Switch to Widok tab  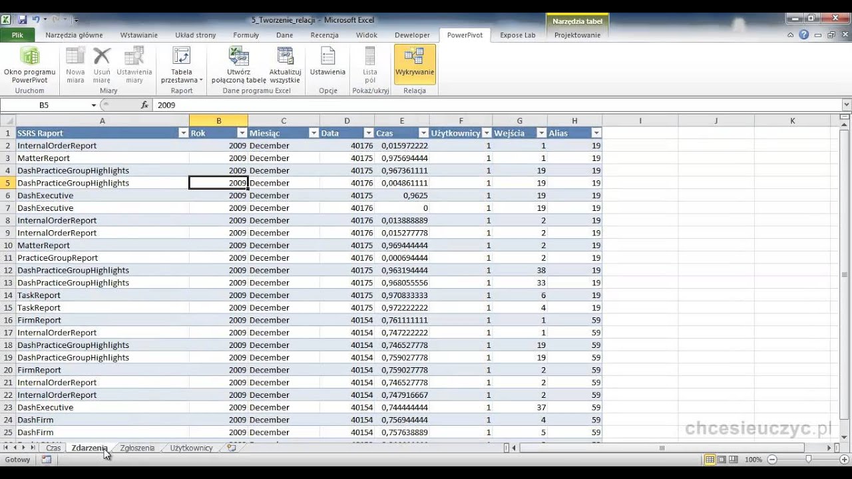tap(367, 35)
